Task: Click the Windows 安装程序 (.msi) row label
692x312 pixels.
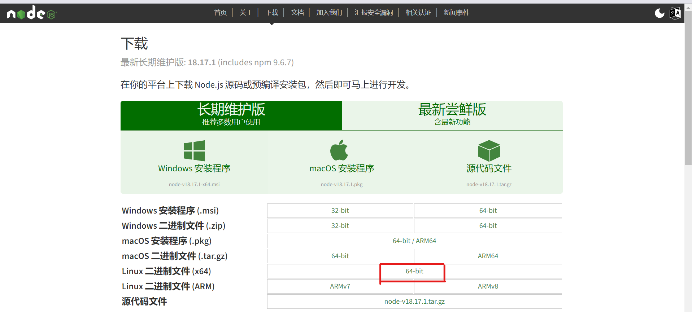Action: point(170,211)
